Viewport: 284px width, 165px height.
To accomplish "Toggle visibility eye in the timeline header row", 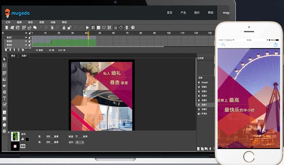I will (26, 33).
